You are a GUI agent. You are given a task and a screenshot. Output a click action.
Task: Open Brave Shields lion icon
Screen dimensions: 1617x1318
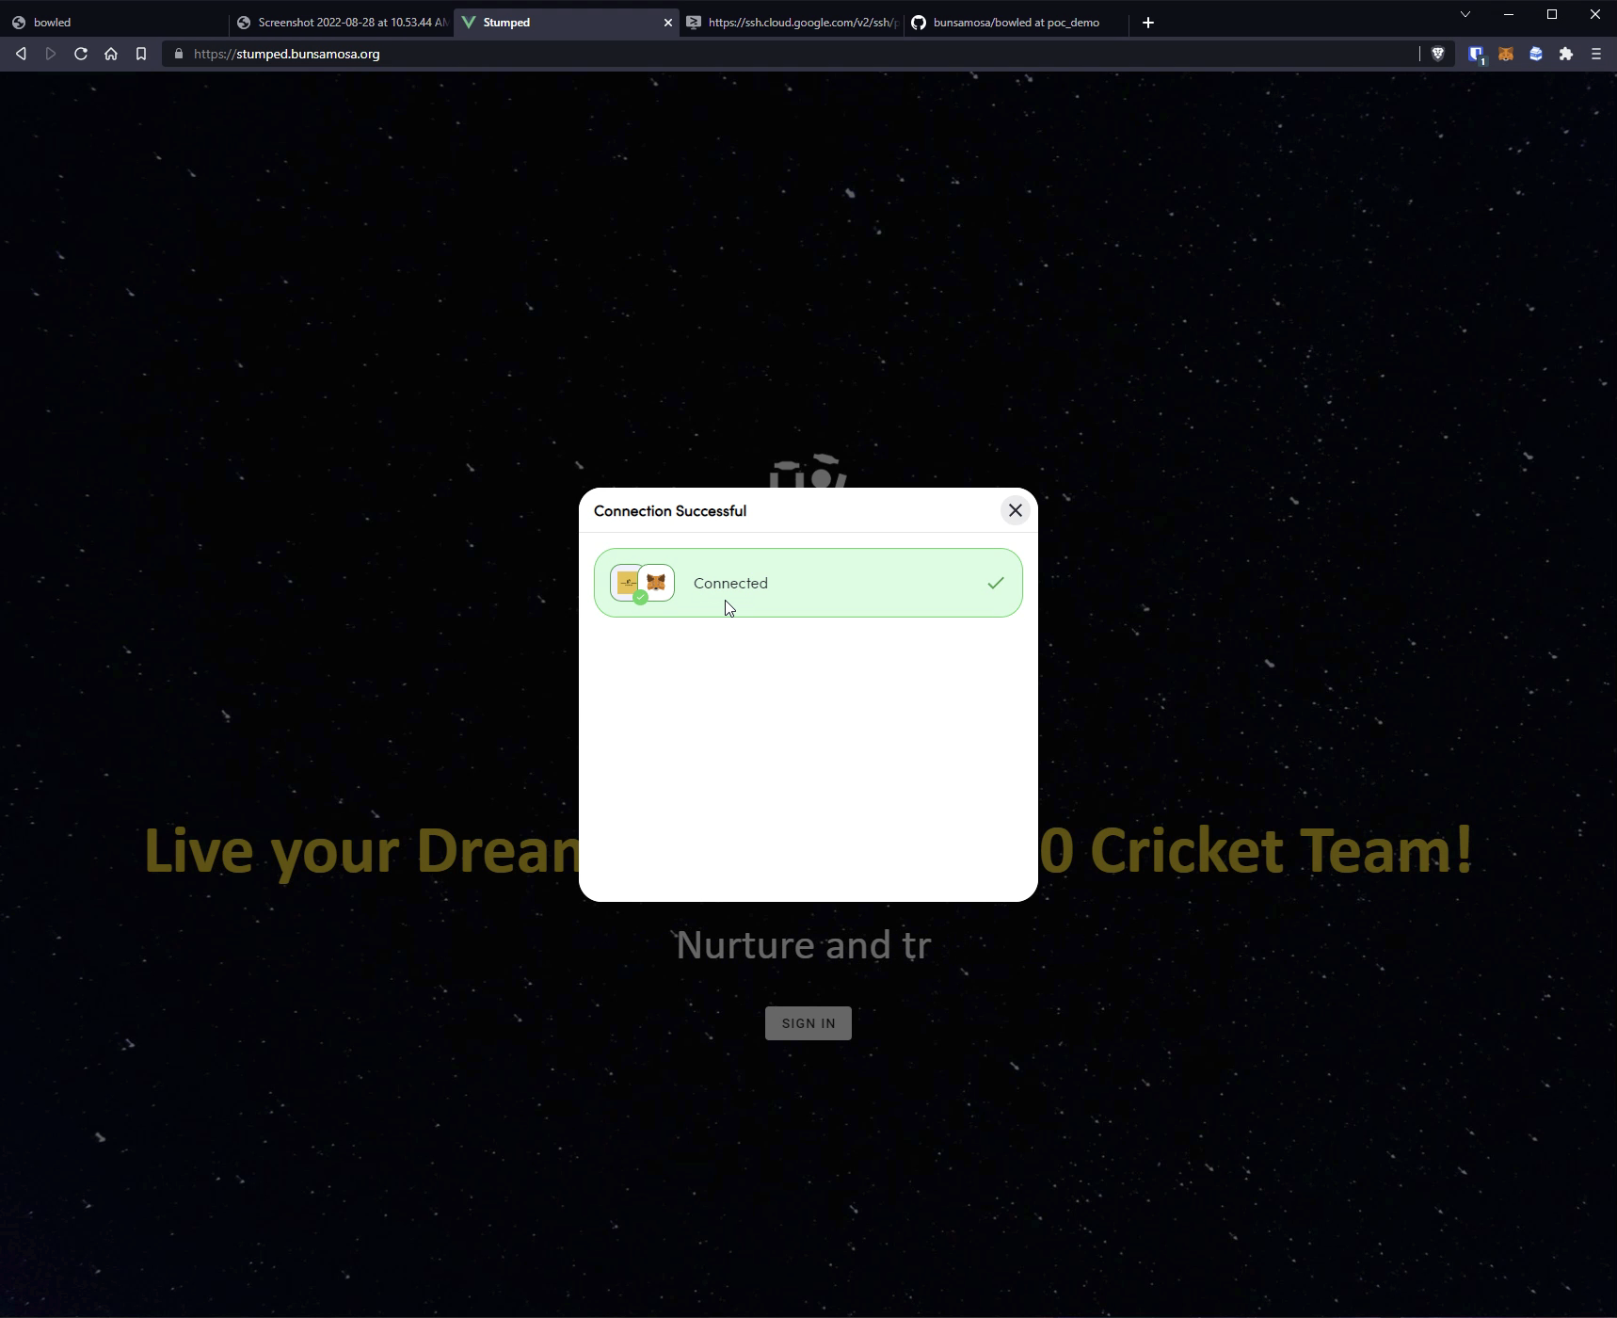coord(1437,54)
